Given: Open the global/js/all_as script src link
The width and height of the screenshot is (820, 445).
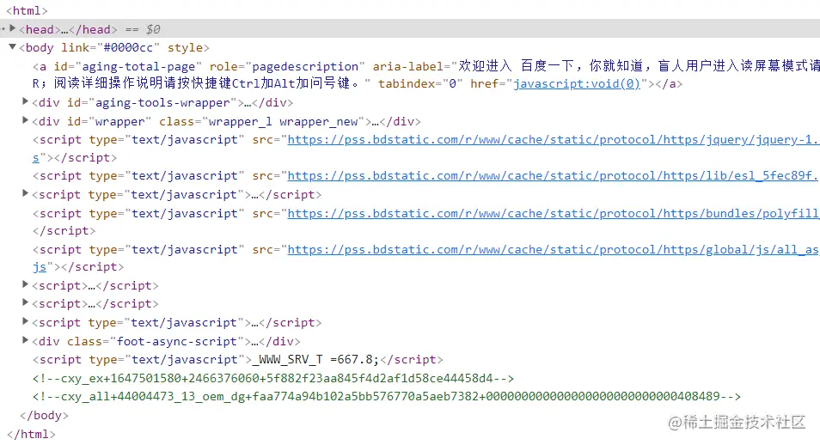Looking at the screenshot, I should click(554, 249).
